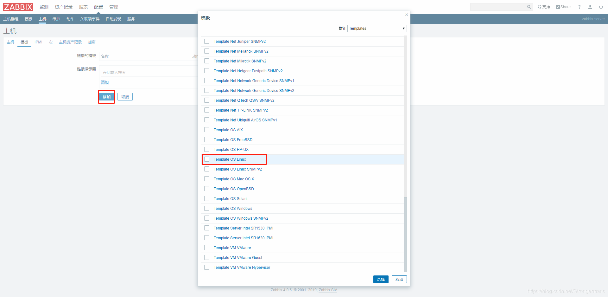Check Template OS Linux checkbox
The height and width of the screenshot is (297, 608).
point(207,159)
